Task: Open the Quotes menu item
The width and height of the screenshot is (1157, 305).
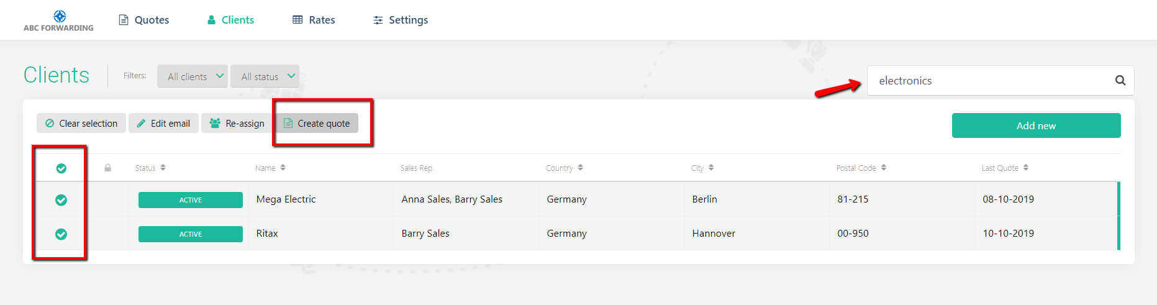Action: (x=143, y=20)
